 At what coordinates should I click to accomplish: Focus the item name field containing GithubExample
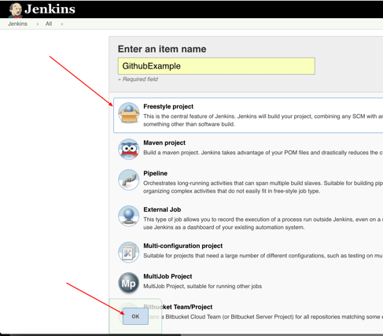click(216, 66)
